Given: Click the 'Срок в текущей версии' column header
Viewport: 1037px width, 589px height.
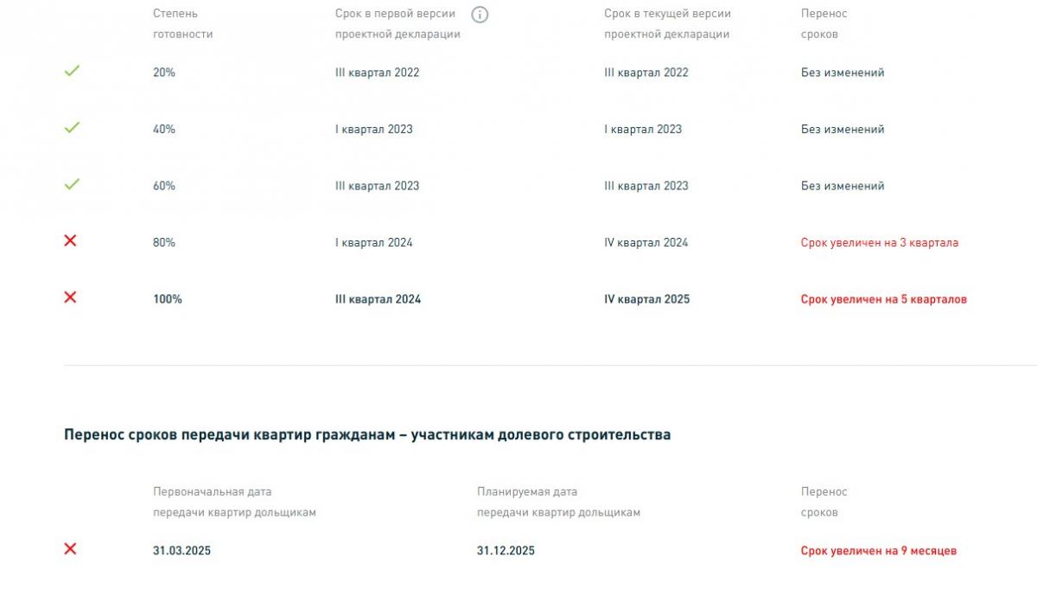Looking at the screenshot, I should coord(667,24).
